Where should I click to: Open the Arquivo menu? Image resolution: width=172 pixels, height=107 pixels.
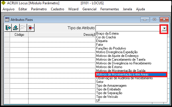point(9,9)
